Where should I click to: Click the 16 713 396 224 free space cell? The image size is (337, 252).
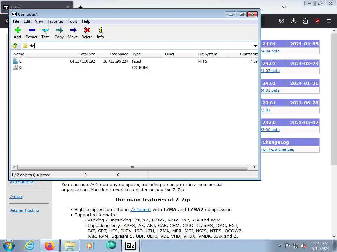click(x=116, y=61)
